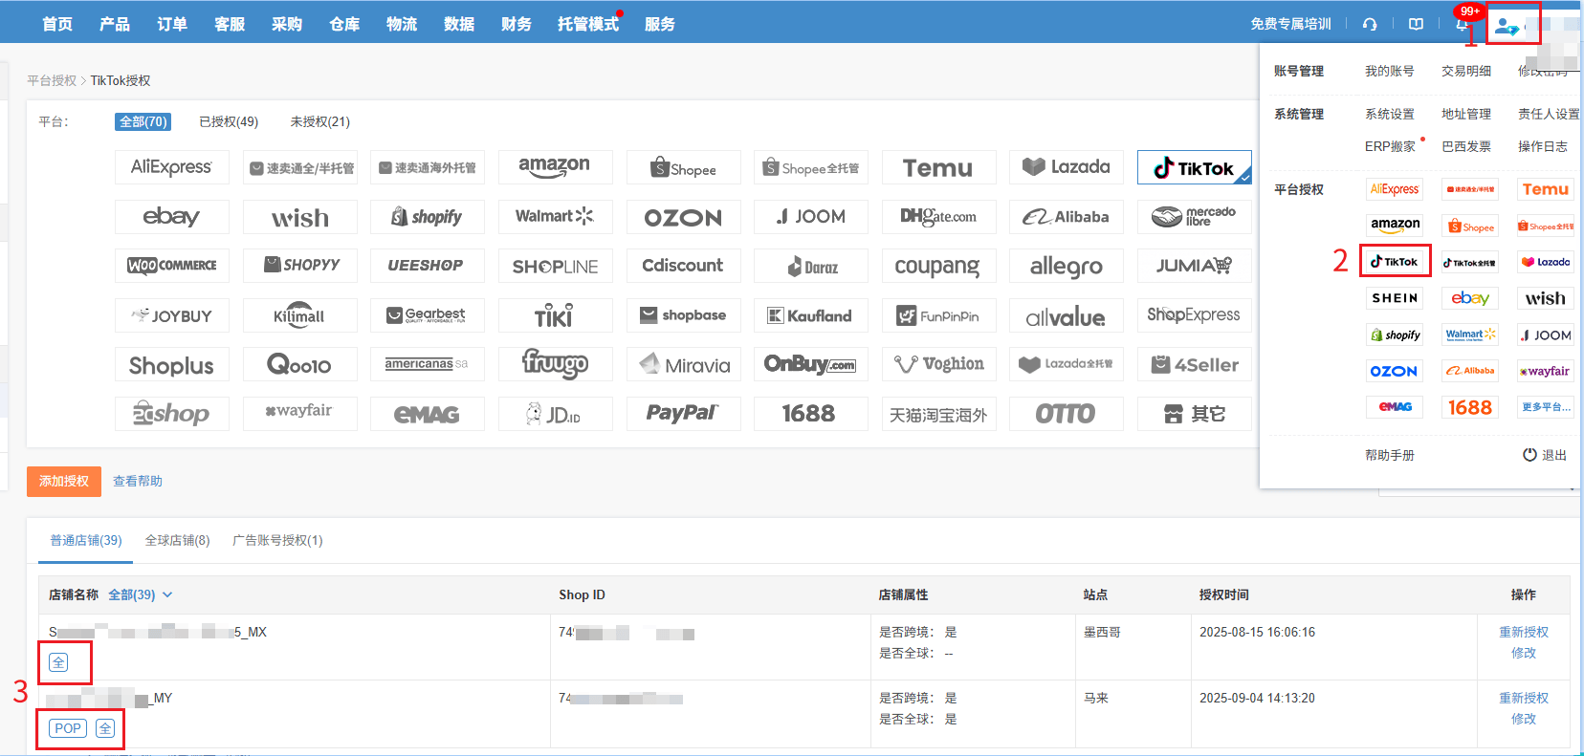Click the user account avatar icon

point(1507,27)
